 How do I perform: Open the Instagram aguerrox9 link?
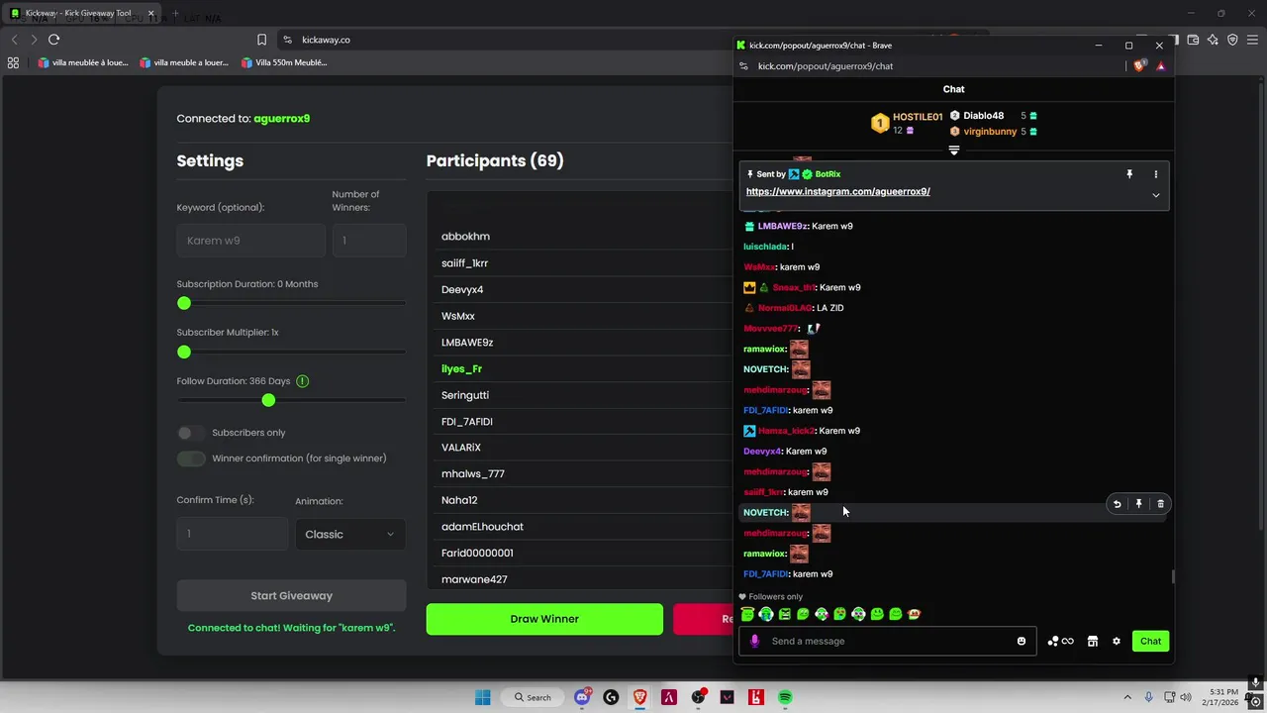[837, 191]
